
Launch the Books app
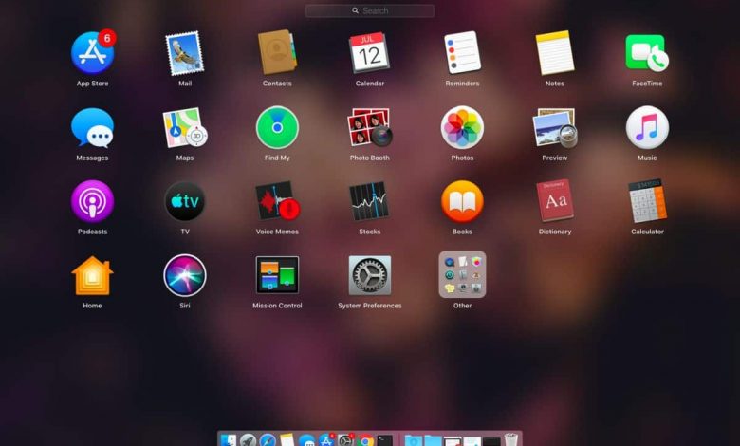[462, 201]
